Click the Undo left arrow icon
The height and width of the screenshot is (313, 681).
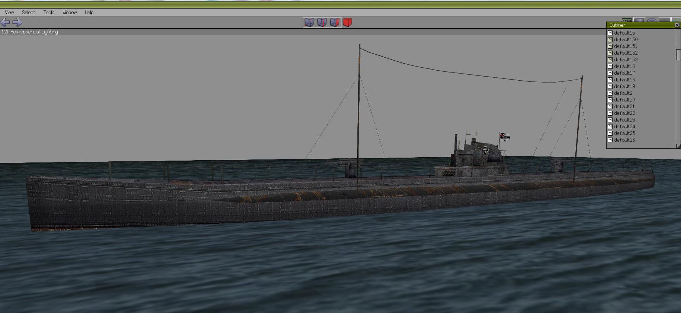(5, 22)
